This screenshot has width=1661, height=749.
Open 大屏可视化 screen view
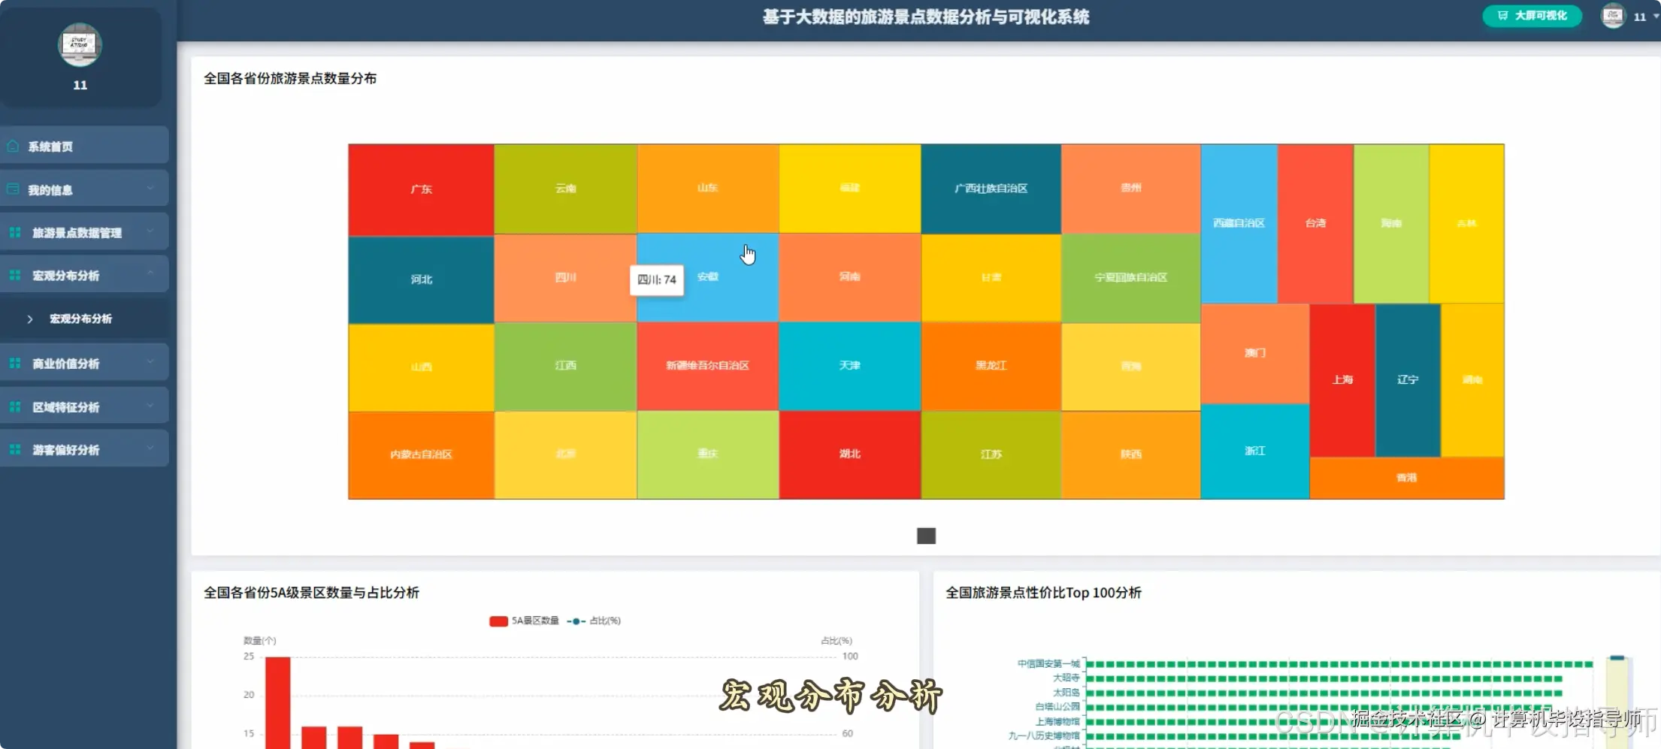click(1533, 15)
